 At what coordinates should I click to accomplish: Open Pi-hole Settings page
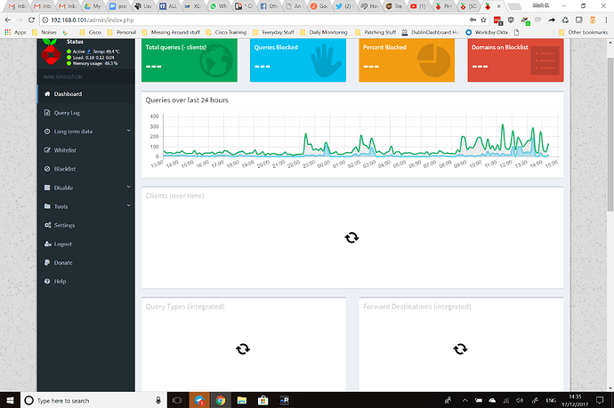86,225
